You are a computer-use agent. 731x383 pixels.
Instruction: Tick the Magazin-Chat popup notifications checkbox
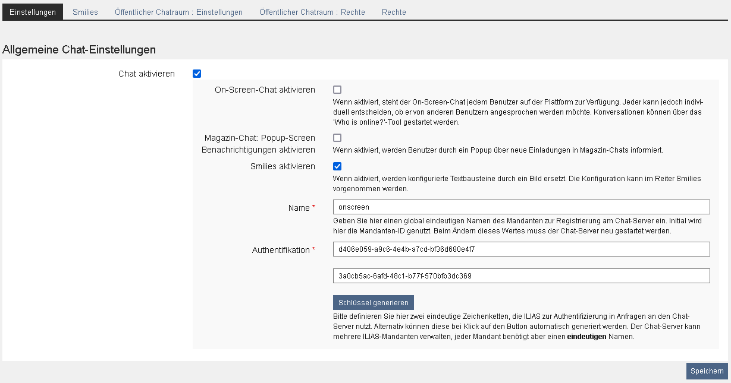[337, 138]
